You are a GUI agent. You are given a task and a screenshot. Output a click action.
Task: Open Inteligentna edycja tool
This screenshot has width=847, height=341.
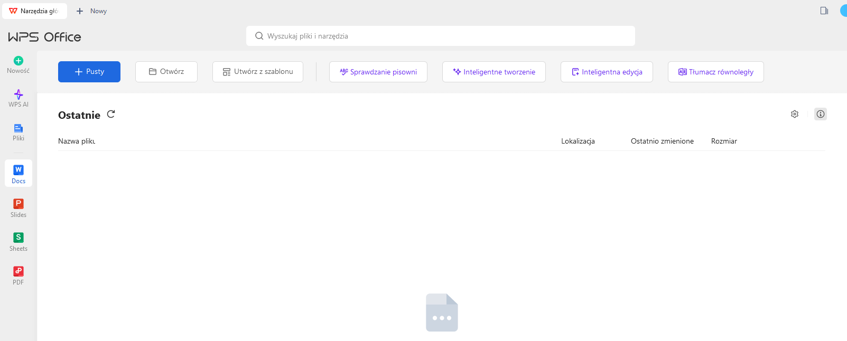click(x=607, y=72)
